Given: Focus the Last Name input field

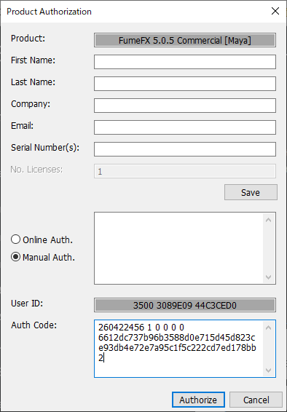Looking at the screenshot, I should click(x=185, y=84).
